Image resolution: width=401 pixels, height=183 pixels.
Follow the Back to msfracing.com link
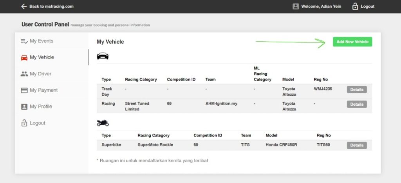(x=51, y=7)
